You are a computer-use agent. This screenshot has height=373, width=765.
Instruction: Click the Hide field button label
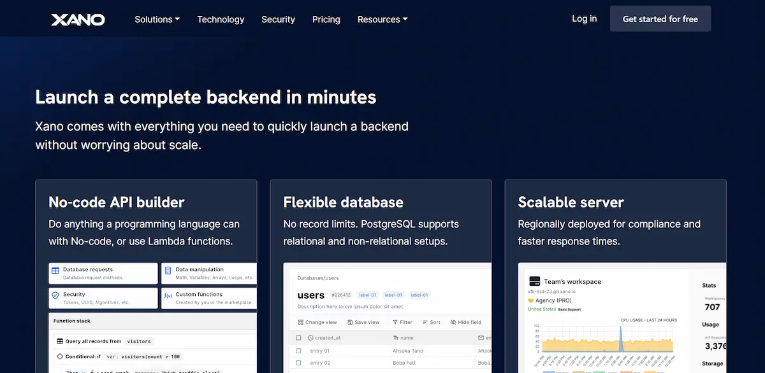(x=470, y=322)
